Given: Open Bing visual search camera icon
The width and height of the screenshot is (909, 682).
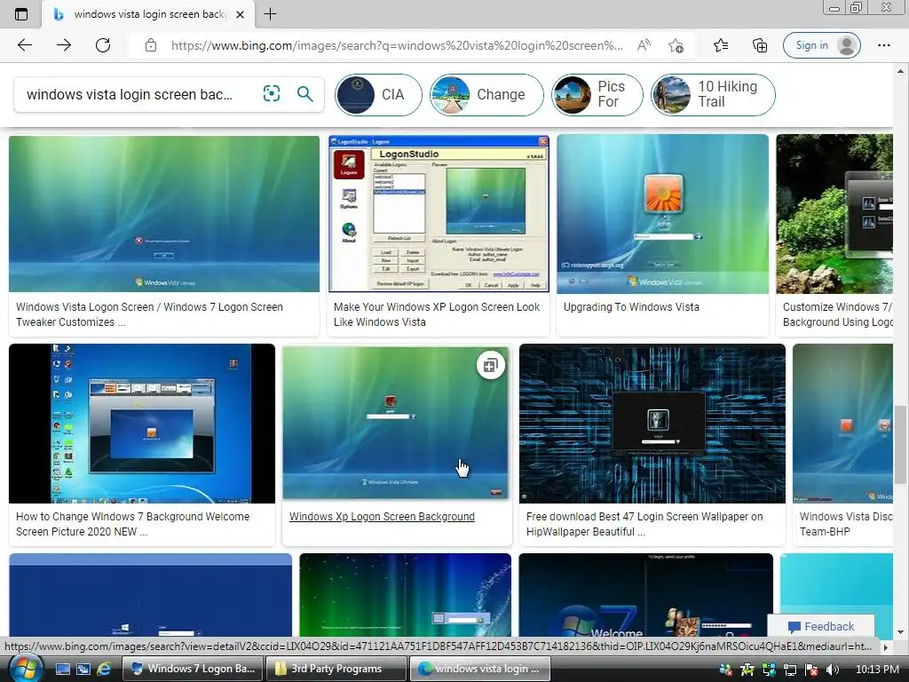Looking at the screenshot, I should point(272,93).
